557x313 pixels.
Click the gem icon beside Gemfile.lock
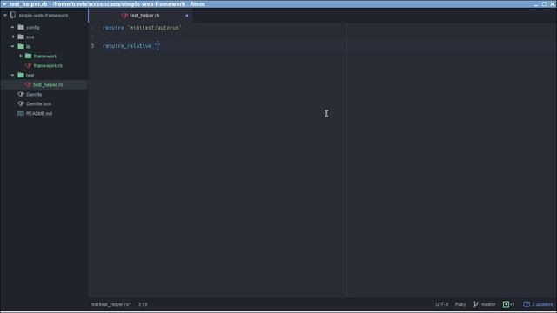(21, 104)
